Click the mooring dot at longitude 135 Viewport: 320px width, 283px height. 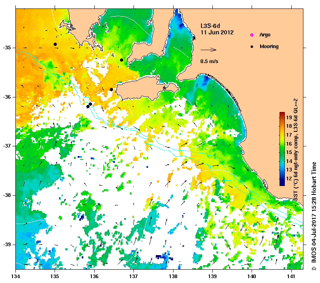pyautogui.click(x=55, y=44)
